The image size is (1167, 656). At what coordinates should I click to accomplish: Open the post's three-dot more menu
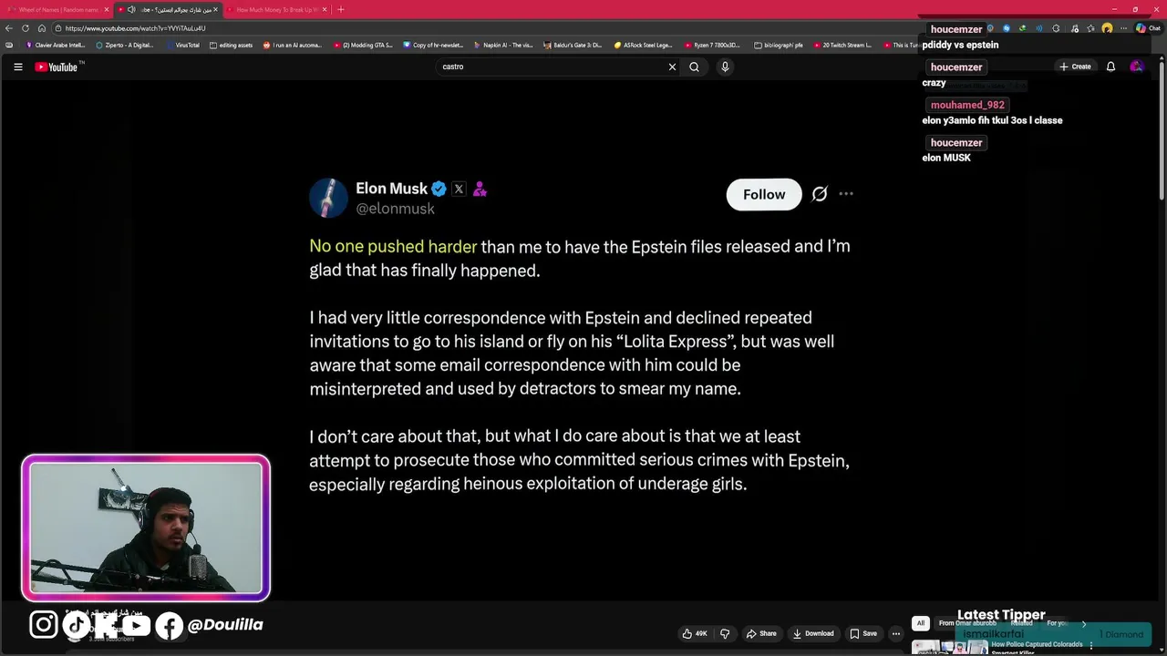point(846,194)
